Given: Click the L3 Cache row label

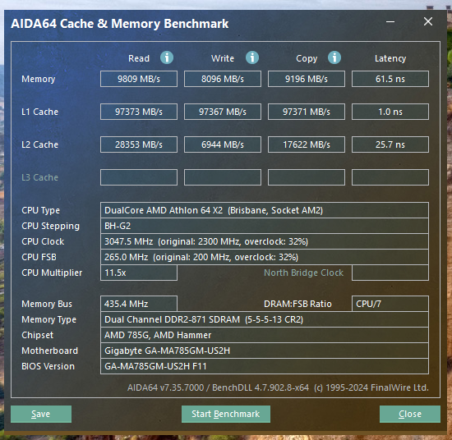Looking at the screenshot, I should coord(39,177).
